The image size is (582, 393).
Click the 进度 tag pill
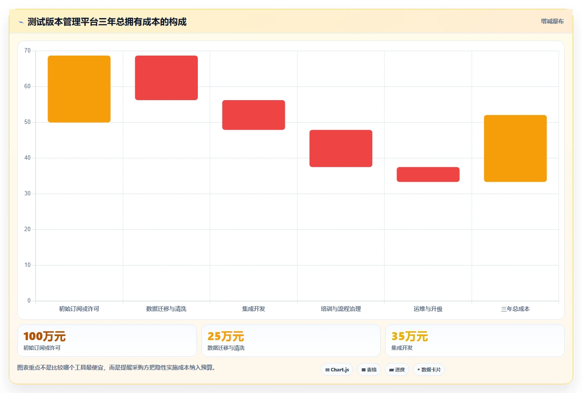(397, 370)
